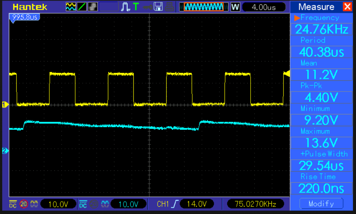Image resolution: width=356 pixels, height=214 pixels.
Task: Click the yellow CH1 square wave icon
Action: point(34,204)
